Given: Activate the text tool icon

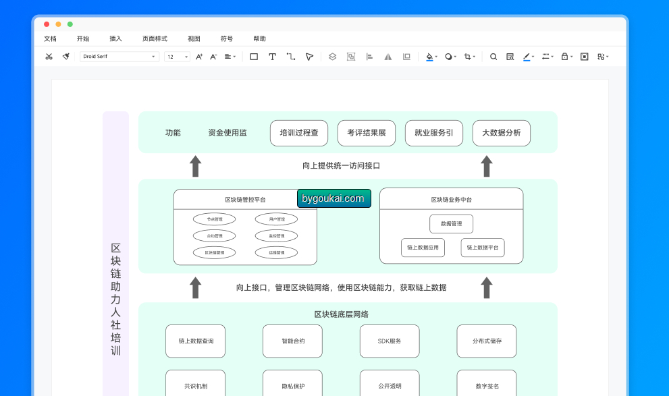Looking at the screenshot, I should tap(272, 57).
